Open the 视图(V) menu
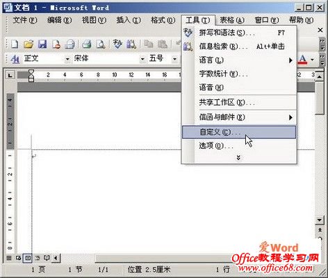 94,20
